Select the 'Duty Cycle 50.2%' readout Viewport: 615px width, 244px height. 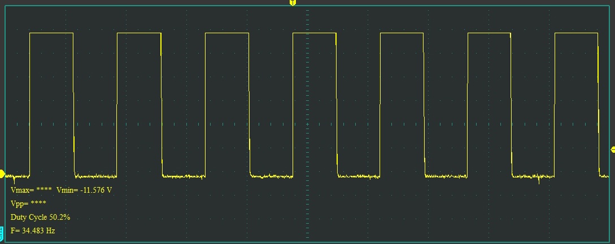point(41,217)
